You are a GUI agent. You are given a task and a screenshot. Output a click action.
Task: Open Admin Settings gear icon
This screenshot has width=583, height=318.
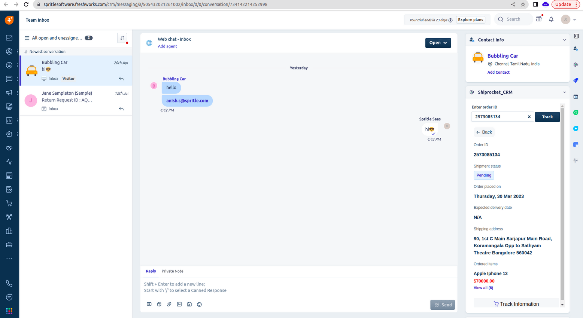pyautogui.click(x=9, y=134)
